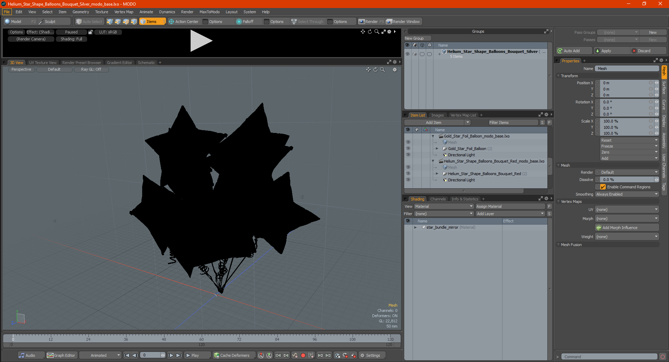Click the record keyframe red circle icon
669x362 pixels.
click(x=303, y=355)
